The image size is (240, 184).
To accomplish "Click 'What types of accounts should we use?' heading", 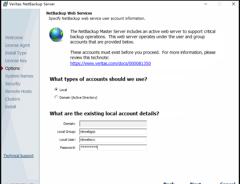I will [98, 79].
